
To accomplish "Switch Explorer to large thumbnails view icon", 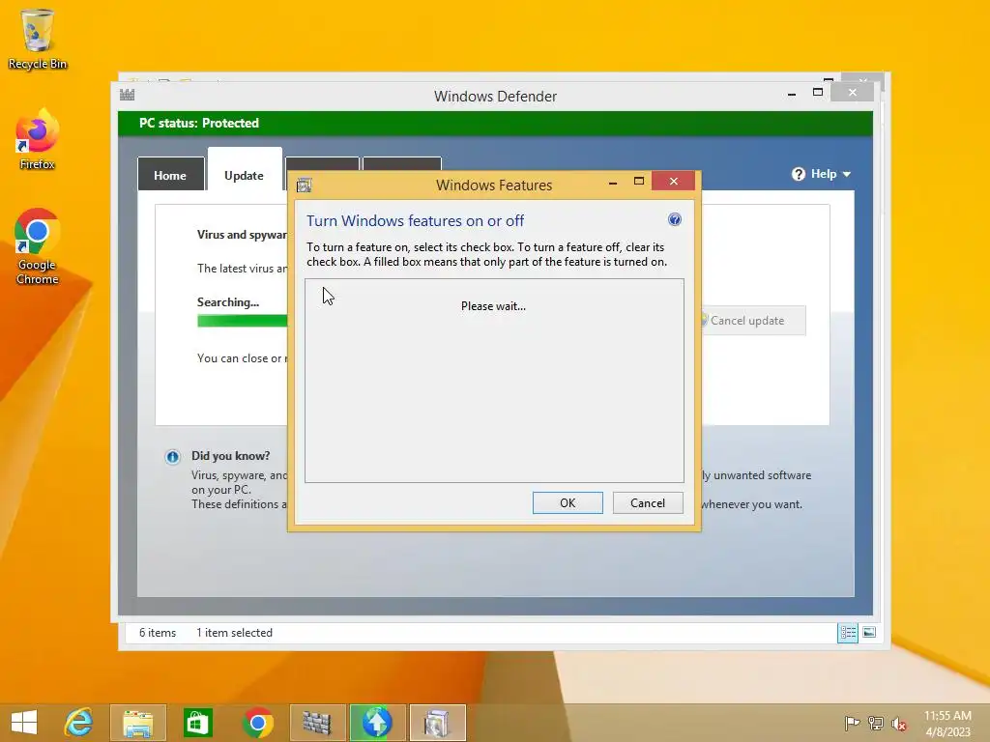I will (x=869, y=632).
